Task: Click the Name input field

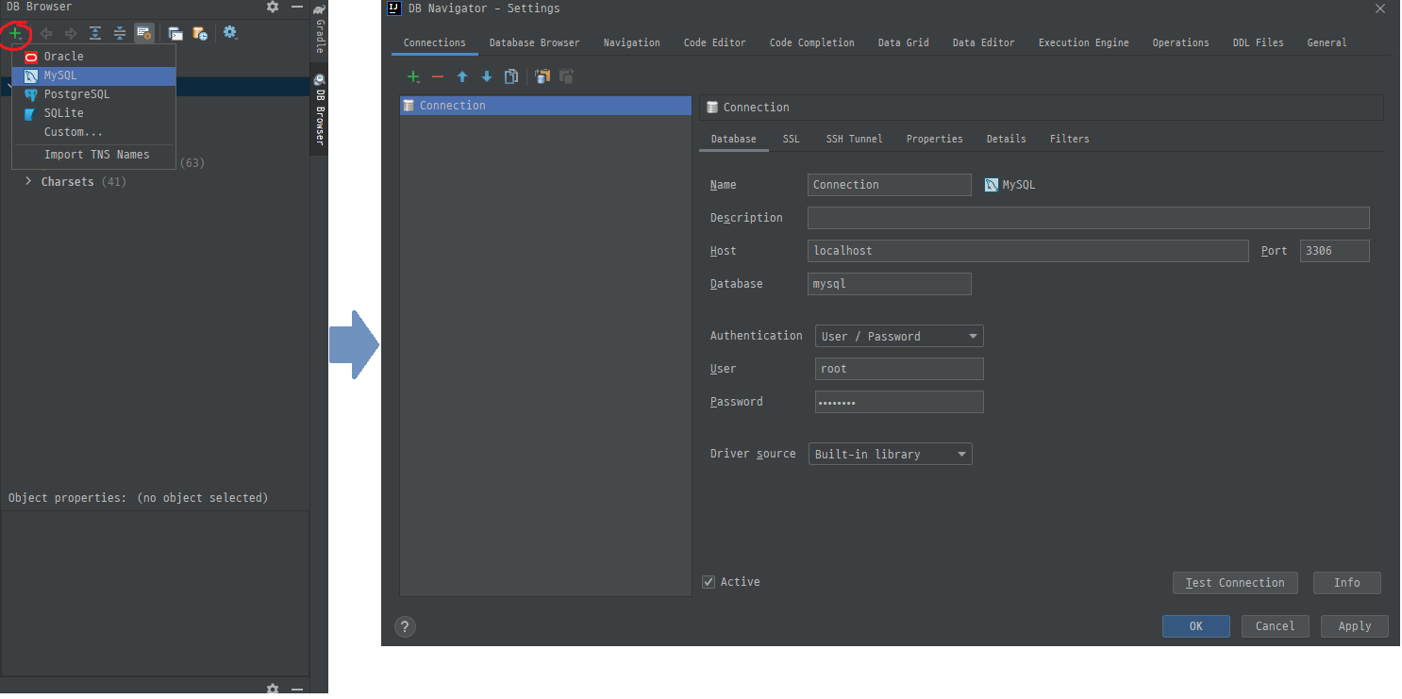Action: (889, 185)
